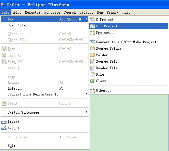Click the green Class icon
Image resolution: width=169 pixels, height=151 pixels.
coord(92,81)
